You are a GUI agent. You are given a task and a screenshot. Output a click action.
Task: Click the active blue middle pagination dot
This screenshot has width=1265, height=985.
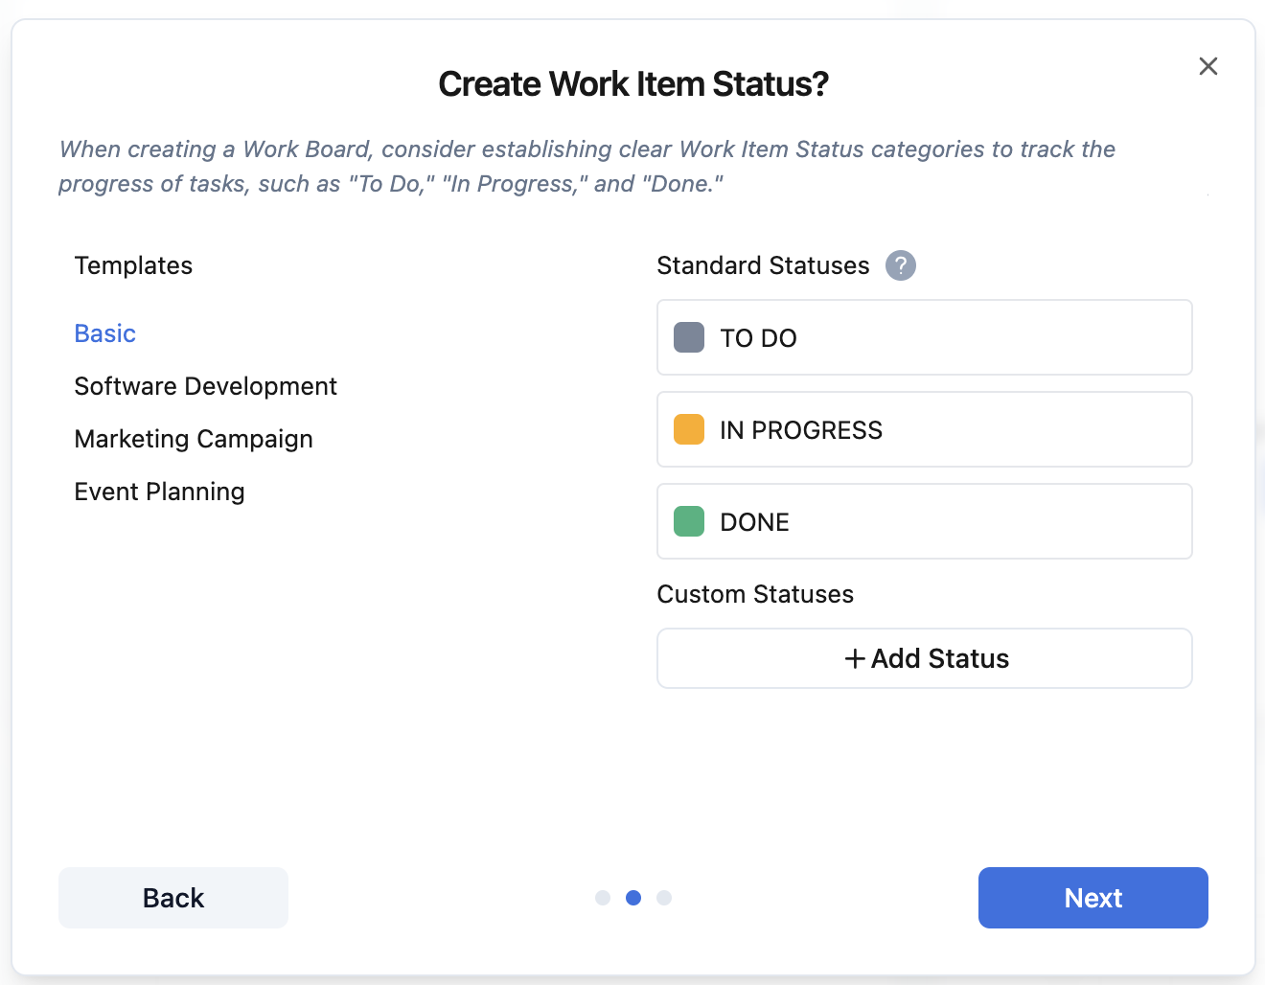click(633, 898)
